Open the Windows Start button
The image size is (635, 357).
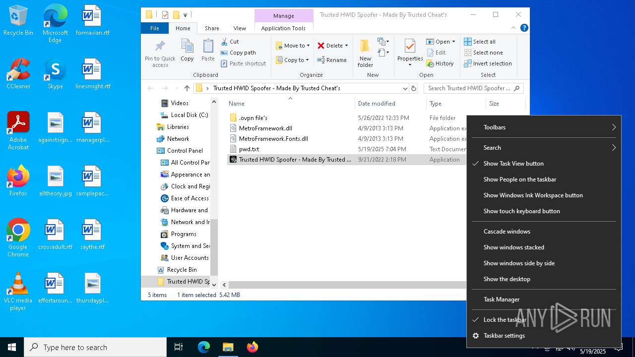12,347
